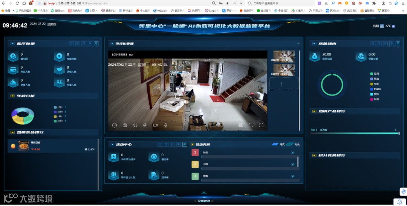The width and height of the screenshot is (407, 206).
Task: Click the weather icon next to 信阳
Action: (381, 26)
